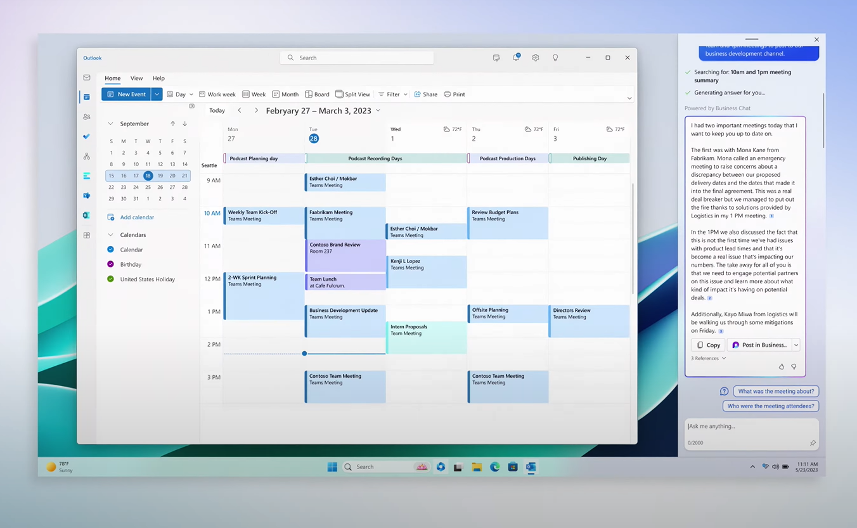Open Mail from the left sidebar
857x528 pixels.
tap(87, 77)
